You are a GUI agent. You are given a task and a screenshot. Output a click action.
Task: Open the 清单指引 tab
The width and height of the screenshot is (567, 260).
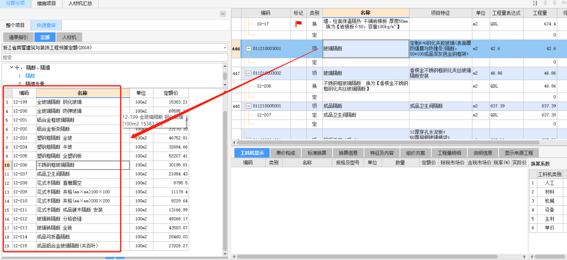18,37
